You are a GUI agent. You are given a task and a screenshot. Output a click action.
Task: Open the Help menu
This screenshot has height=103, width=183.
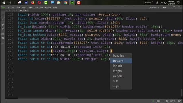click(x=55, y=7)
